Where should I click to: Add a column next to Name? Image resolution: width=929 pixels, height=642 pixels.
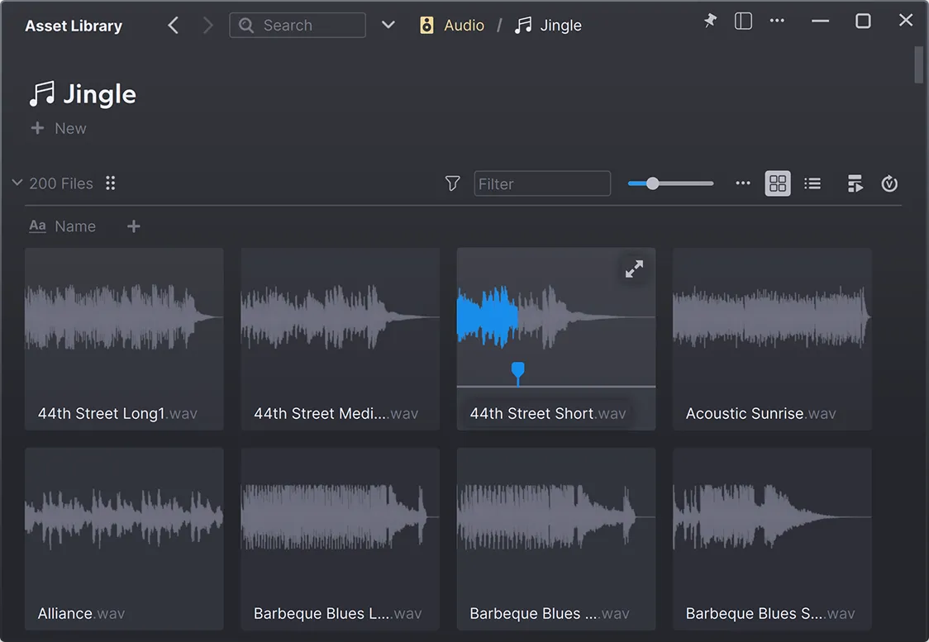(134, 226)
